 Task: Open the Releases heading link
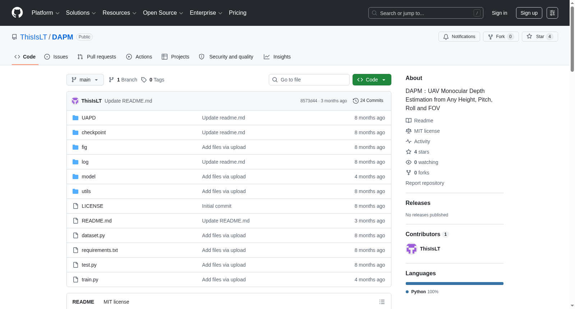pyautogui.click(x=418, y=203)
